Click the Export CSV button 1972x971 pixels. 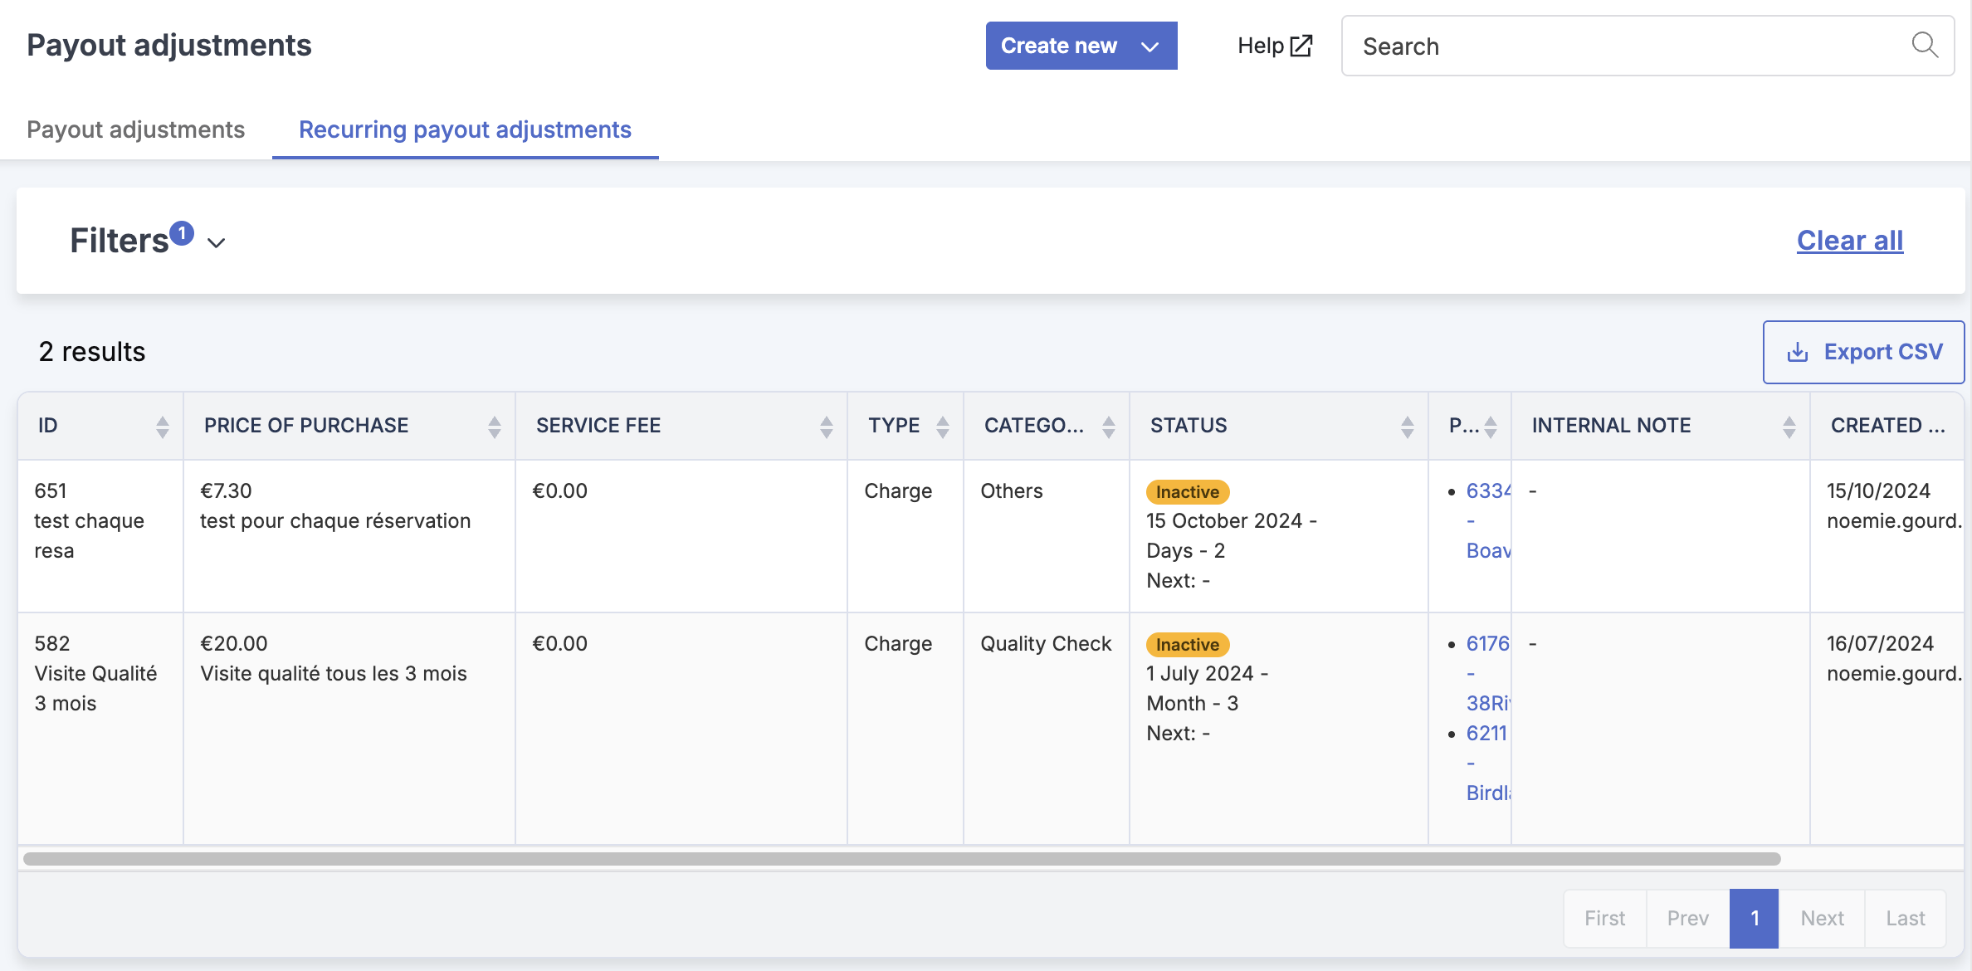(x=1863, y=352)
